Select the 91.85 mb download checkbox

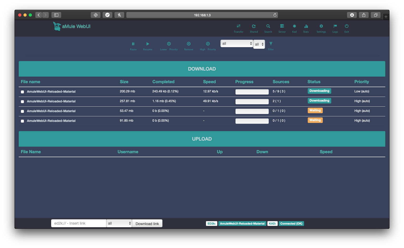point(22,121)
